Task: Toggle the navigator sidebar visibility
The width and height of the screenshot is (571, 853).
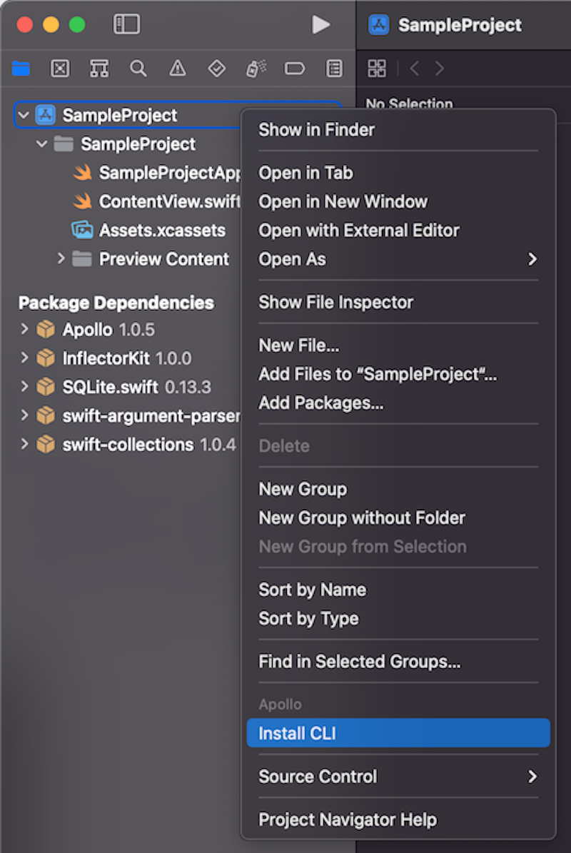Action: point(126,24)
